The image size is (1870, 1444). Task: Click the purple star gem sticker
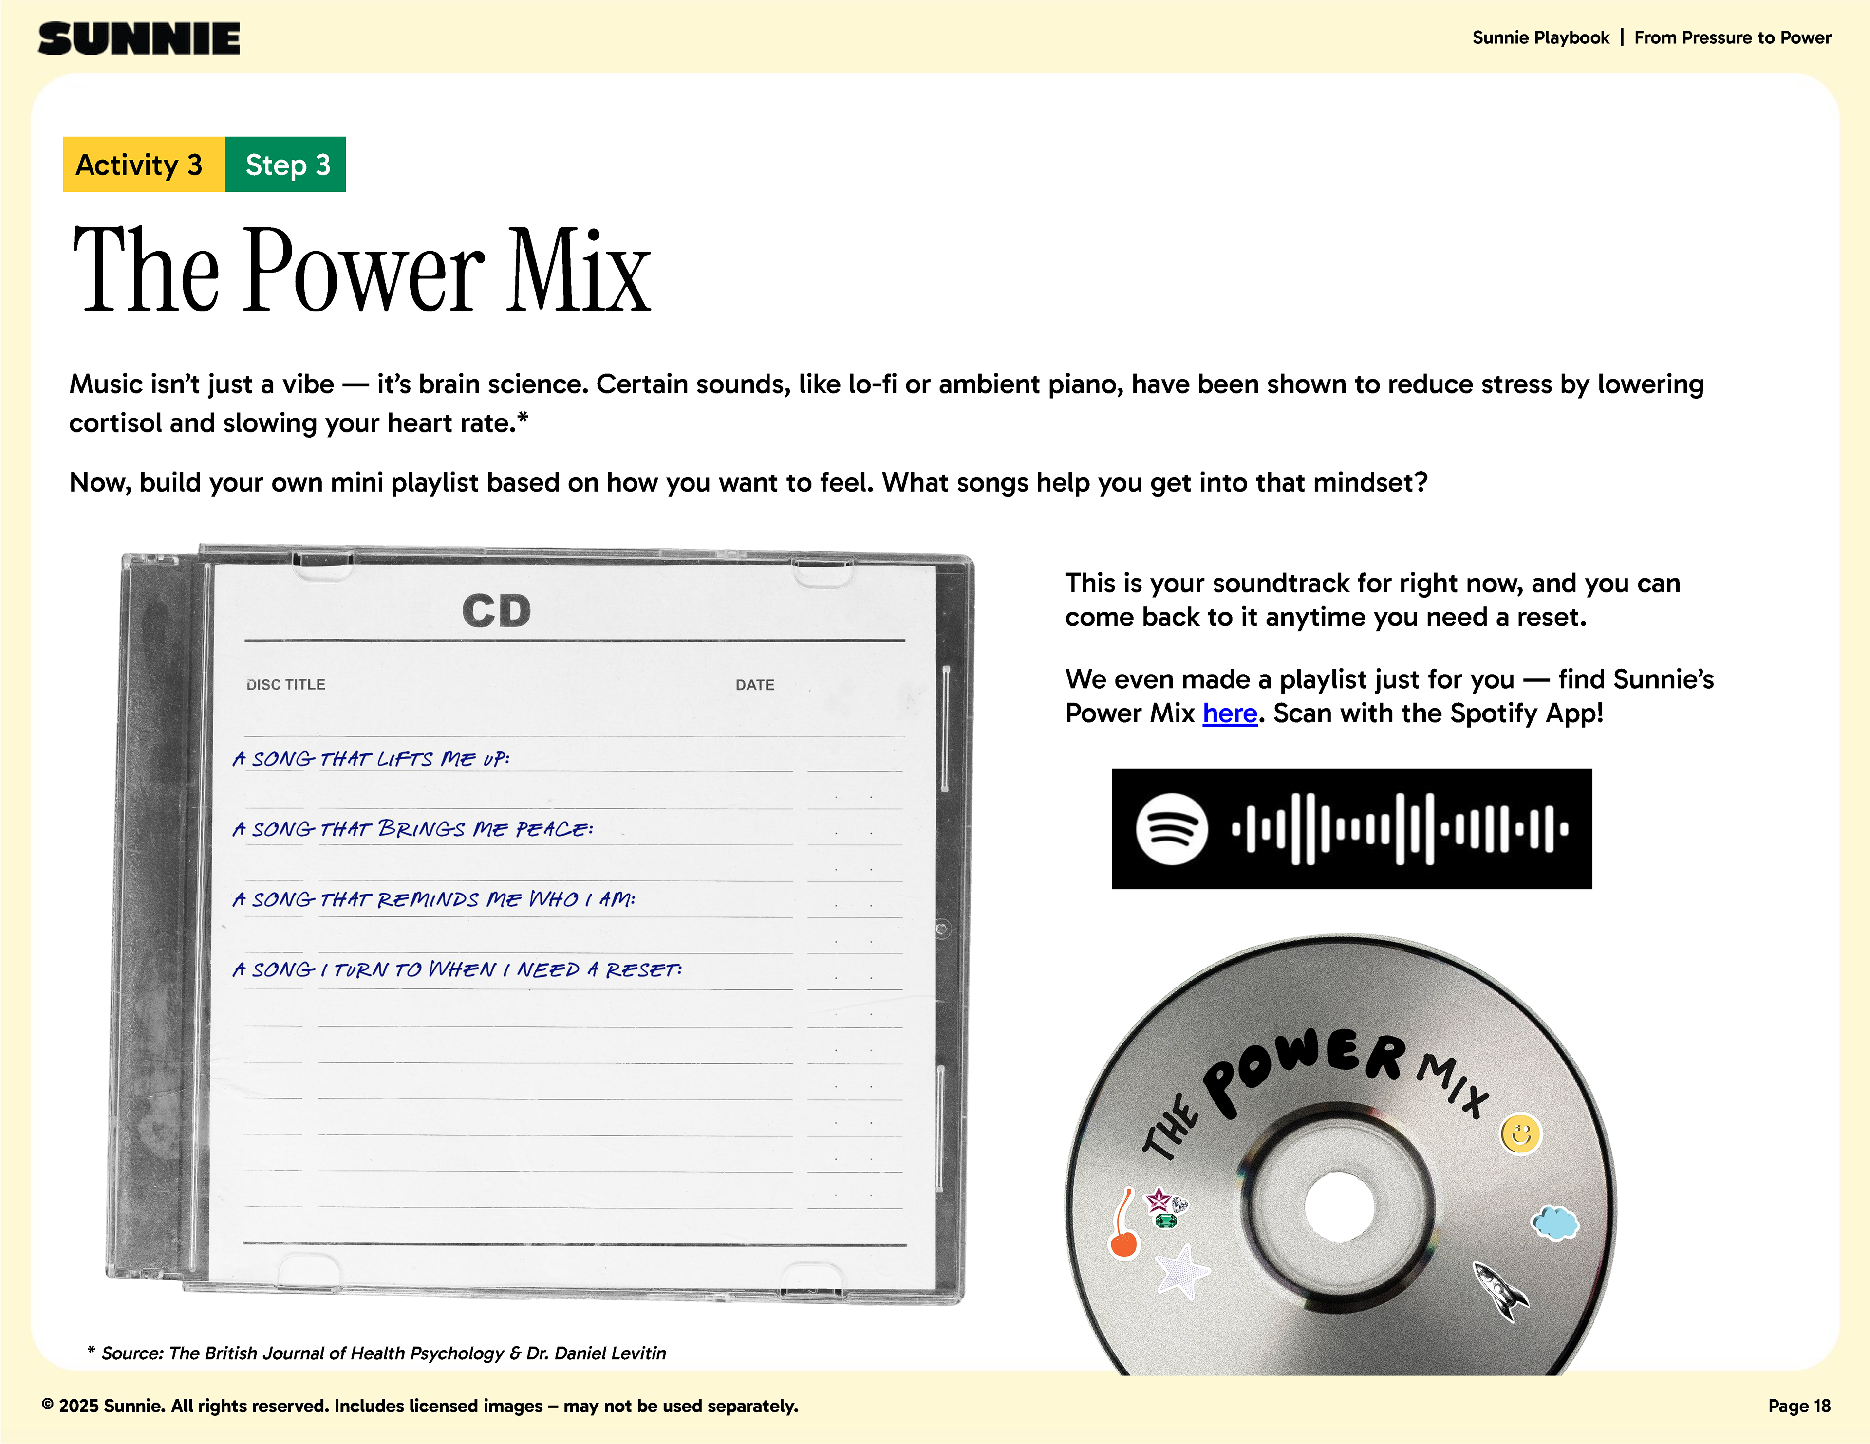pyautogui.click(x=1159, y=1200)
